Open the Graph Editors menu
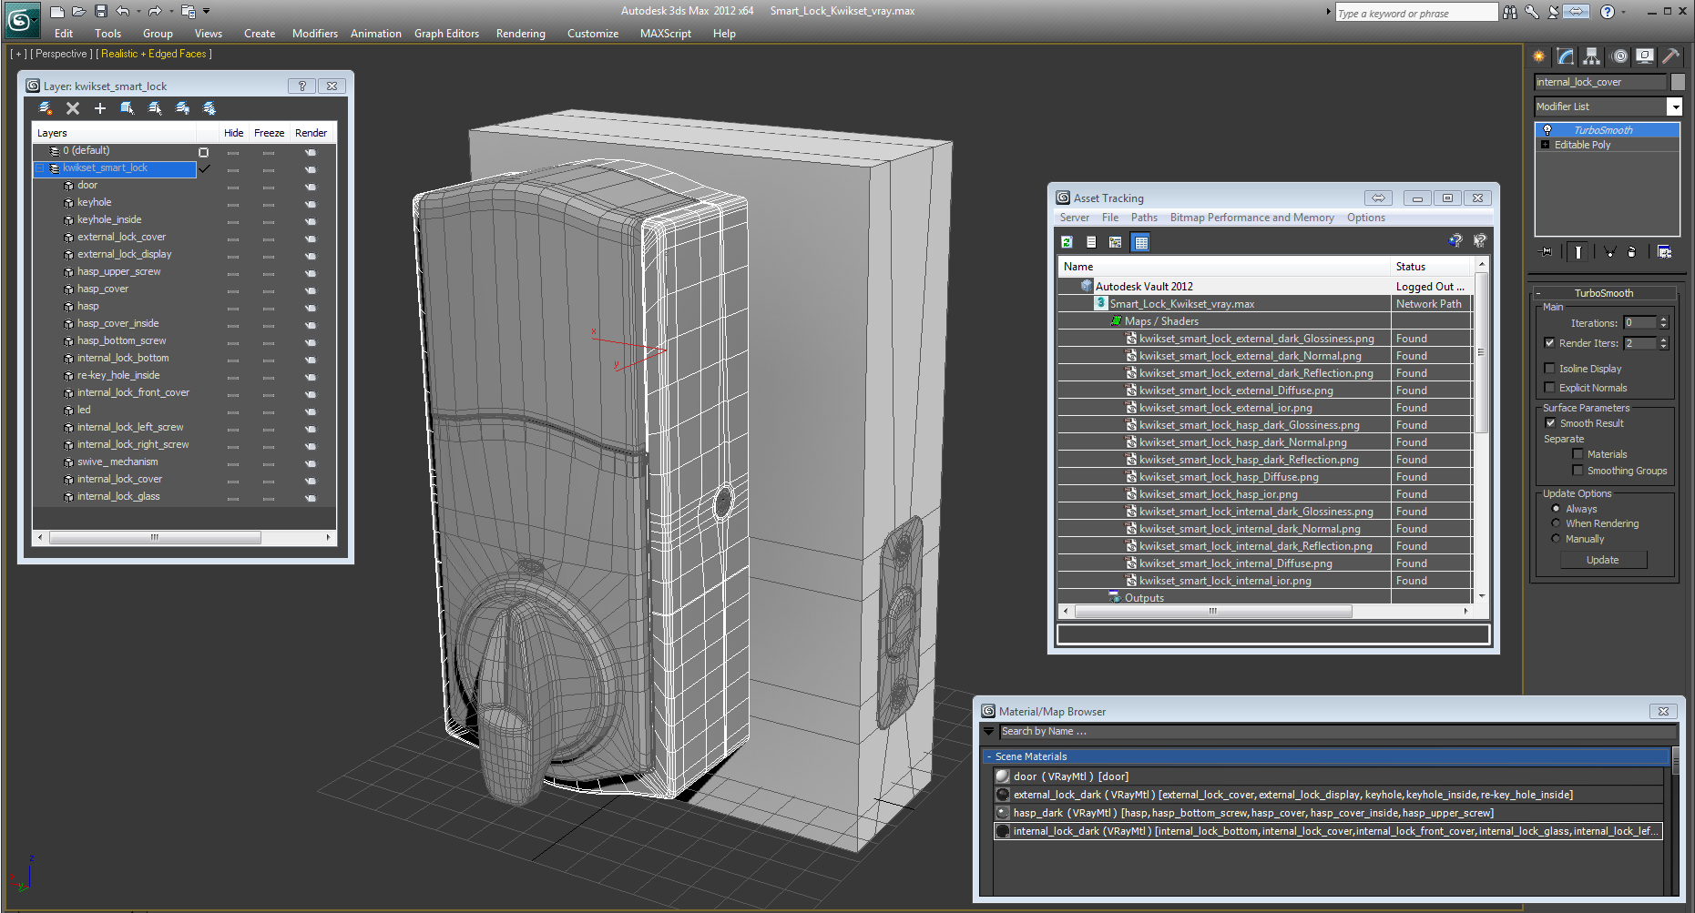Screen dimensions: 1695x913 pos(446,34)
